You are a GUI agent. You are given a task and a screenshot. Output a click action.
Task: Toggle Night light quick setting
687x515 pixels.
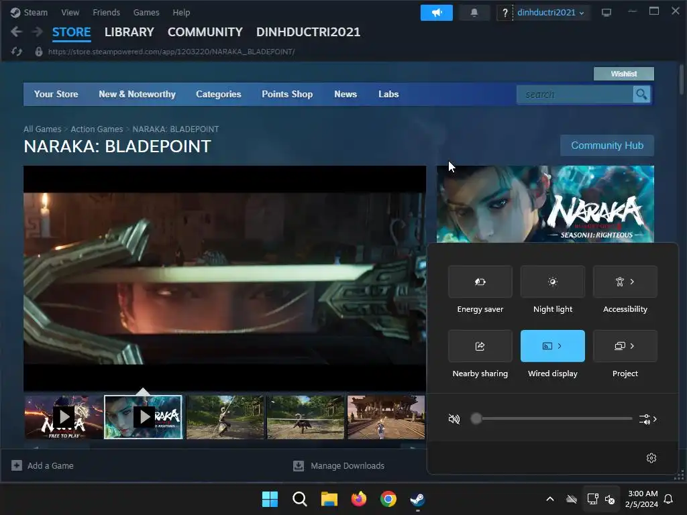(x=553, y=282)
